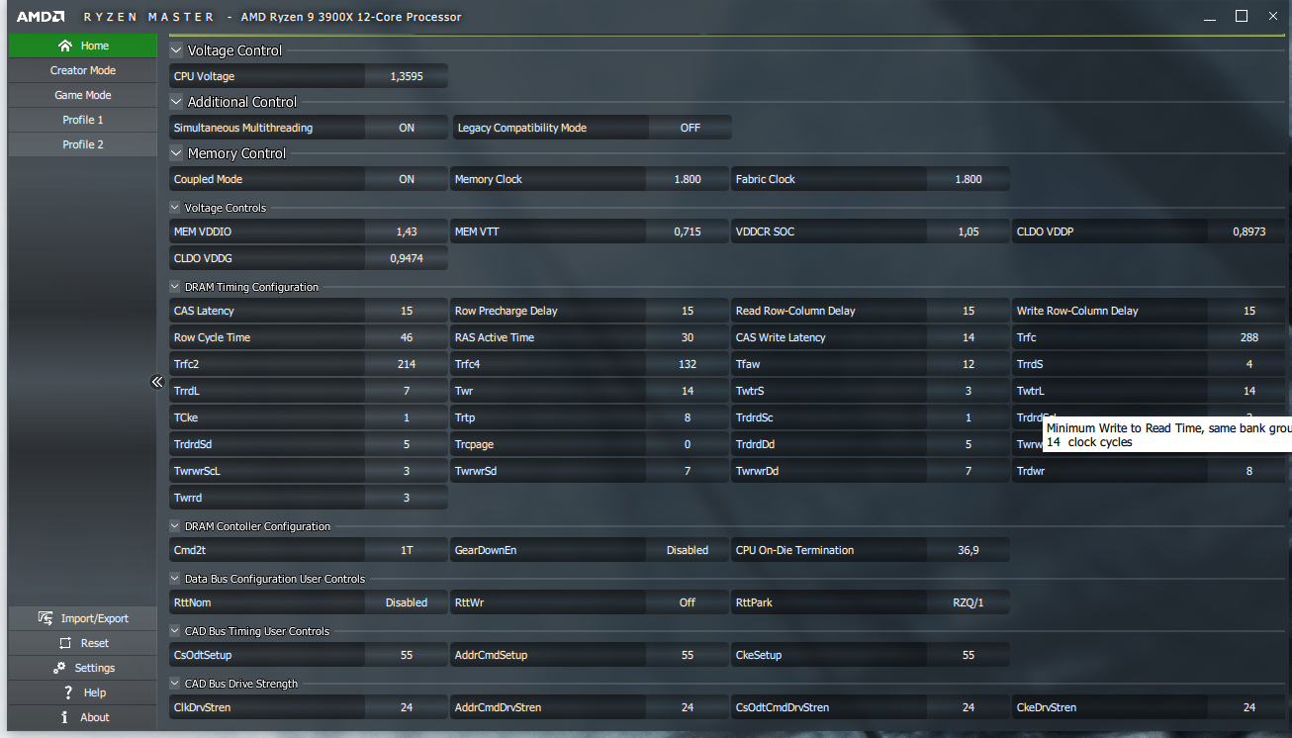
Task: Open Profile 2 tab
Action: point(83,144)
